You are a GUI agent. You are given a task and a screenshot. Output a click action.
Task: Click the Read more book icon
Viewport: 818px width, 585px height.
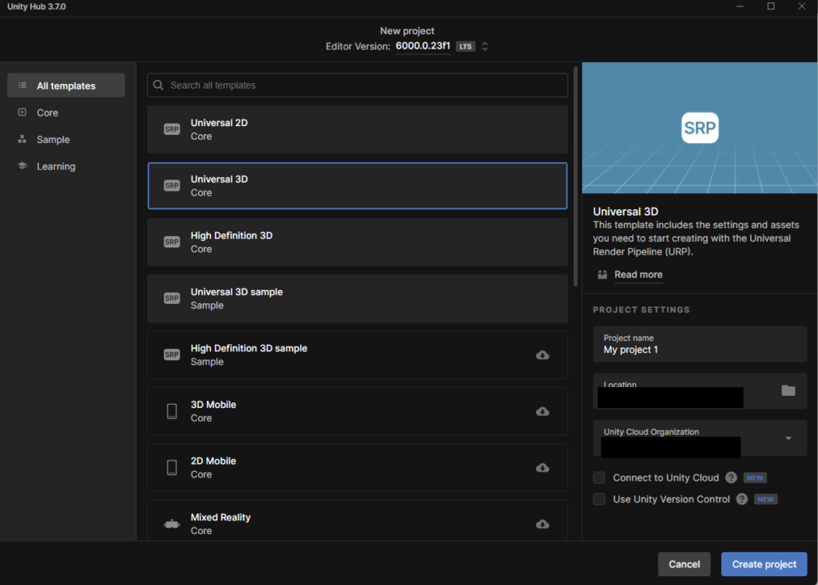pyautogui.click(x=602, y=275)
